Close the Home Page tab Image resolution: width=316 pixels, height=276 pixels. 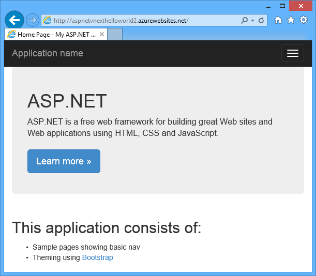102,34
